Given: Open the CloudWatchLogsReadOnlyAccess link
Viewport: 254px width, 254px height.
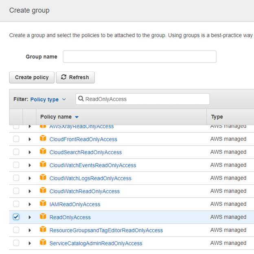Looking at the screenshot, I should pos(90,179).
